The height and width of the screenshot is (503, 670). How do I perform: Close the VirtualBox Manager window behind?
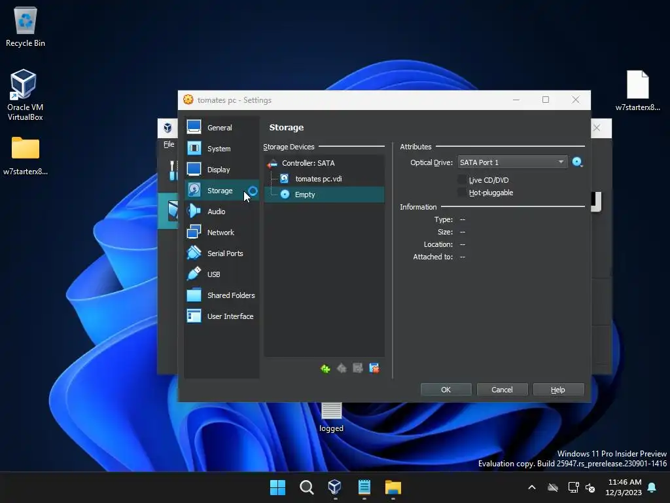(x=597, y=128)
